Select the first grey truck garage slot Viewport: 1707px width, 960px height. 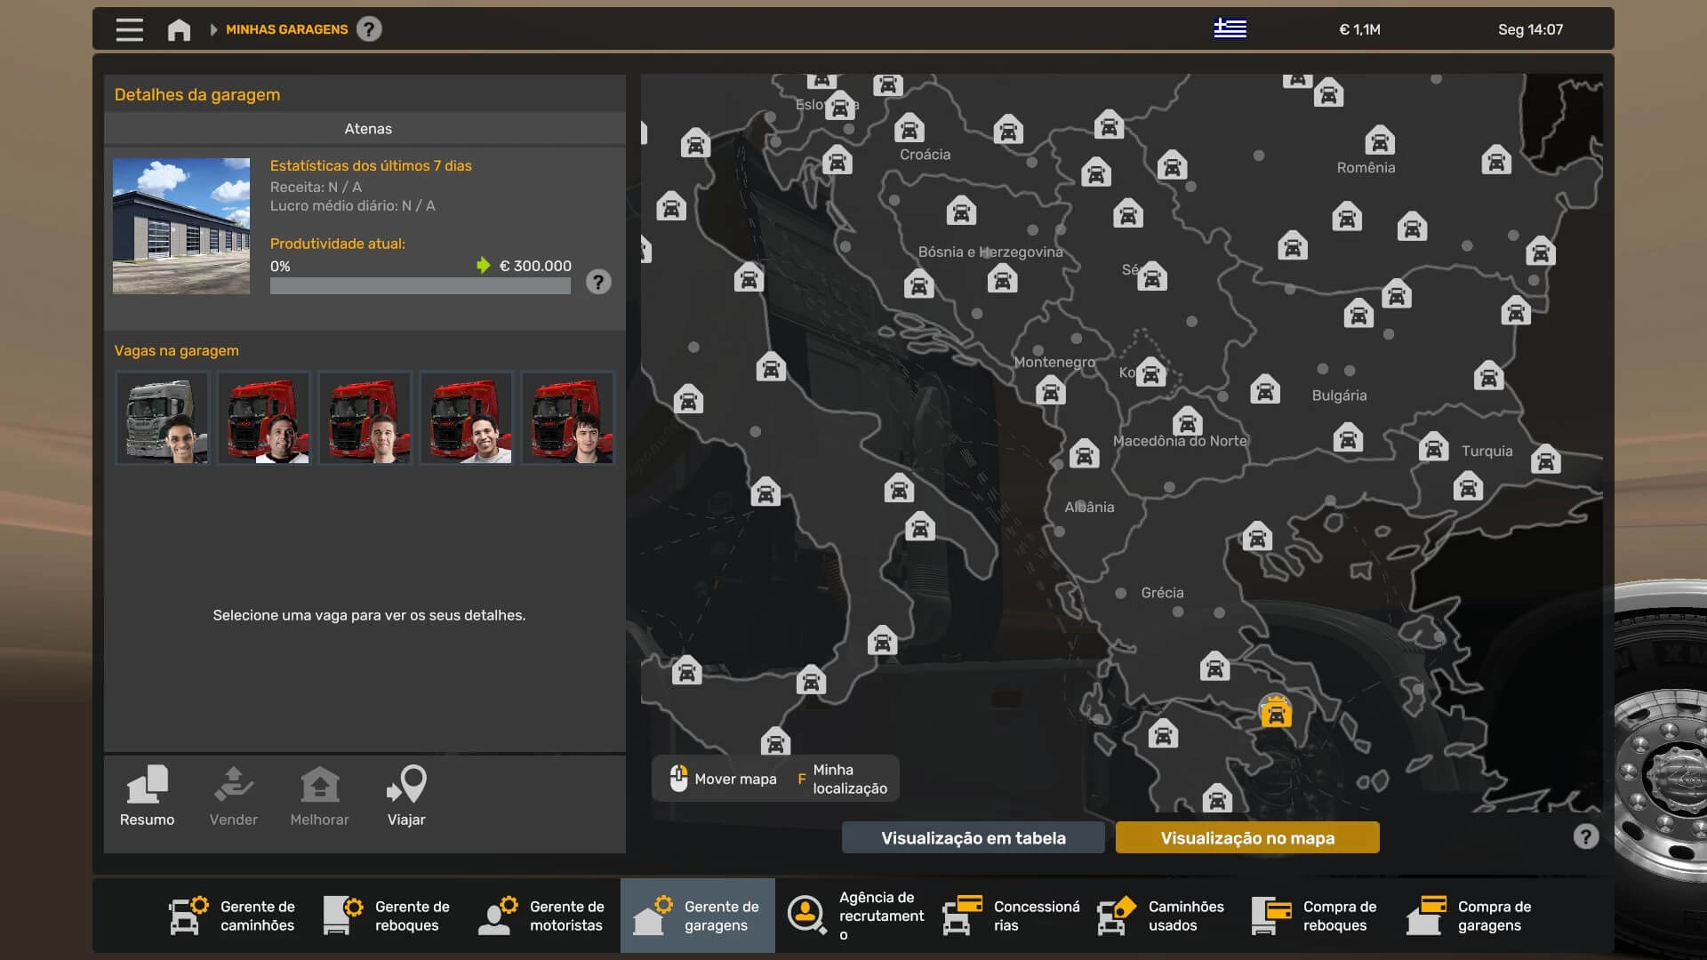coord(163,418)
